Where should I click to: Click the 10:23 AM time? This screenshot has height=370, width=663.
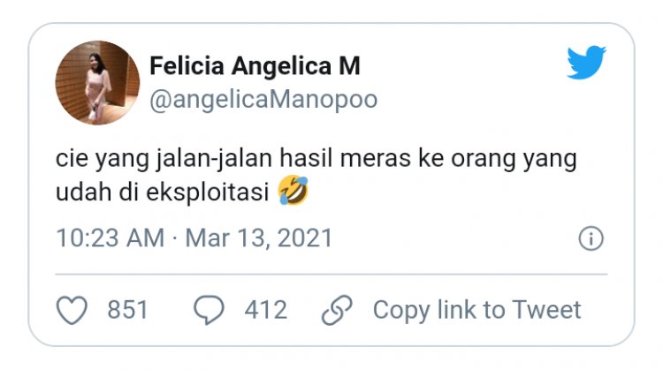click(x=110, y=238)
